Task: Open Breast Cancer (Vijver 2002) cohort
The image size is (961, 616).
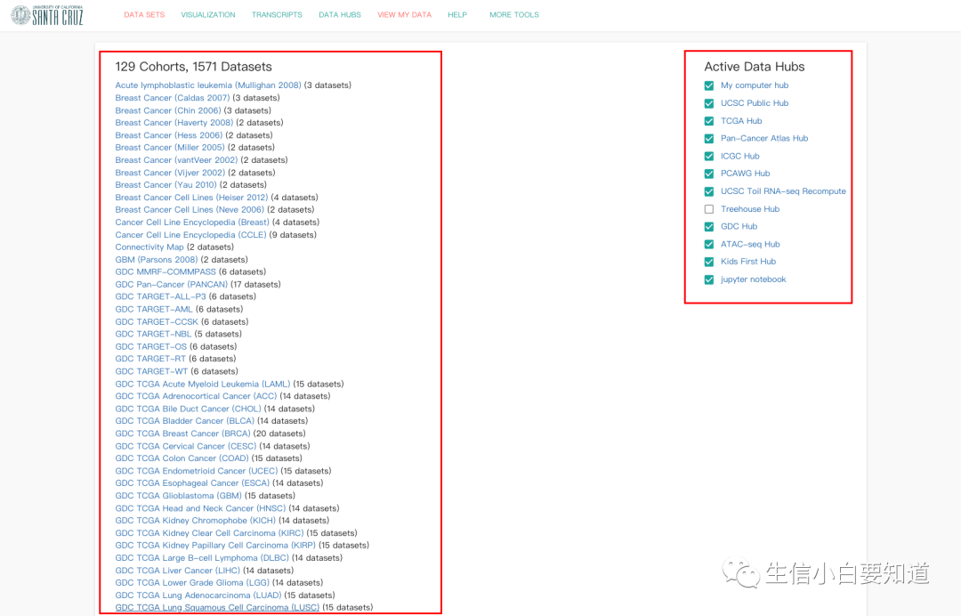Action: [x=170, y=172]
